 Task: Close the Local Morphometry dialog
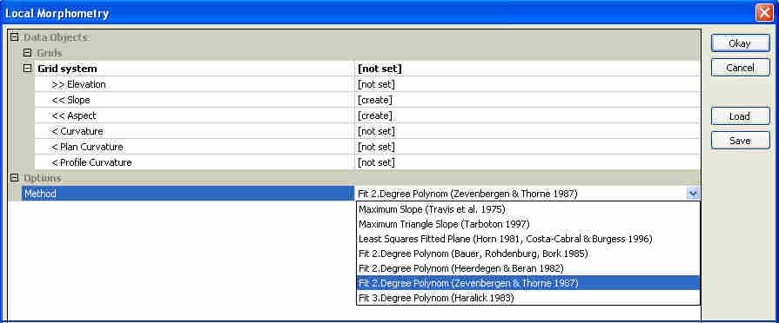764,13
